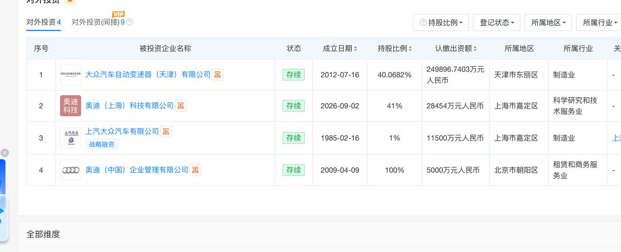Click the help icon next to 对外投资(间接)
Screen dimensions: 621x252
[130, 22]
